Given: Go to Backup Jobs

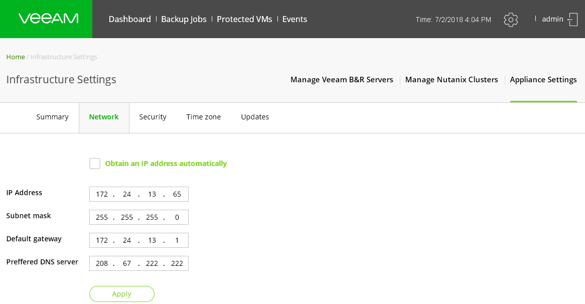Looking at the screenshot, I should click(184, 19).
